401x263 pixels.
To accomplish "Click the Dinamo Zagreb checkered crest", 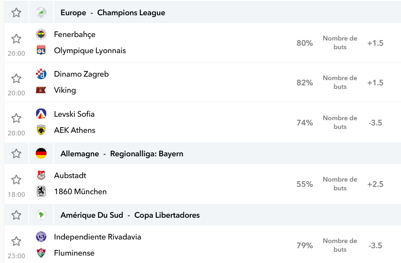I will 41,74.
